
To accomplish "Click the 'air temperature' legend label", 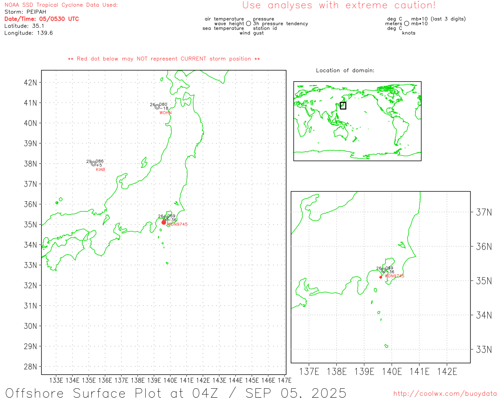I will 224,19.
